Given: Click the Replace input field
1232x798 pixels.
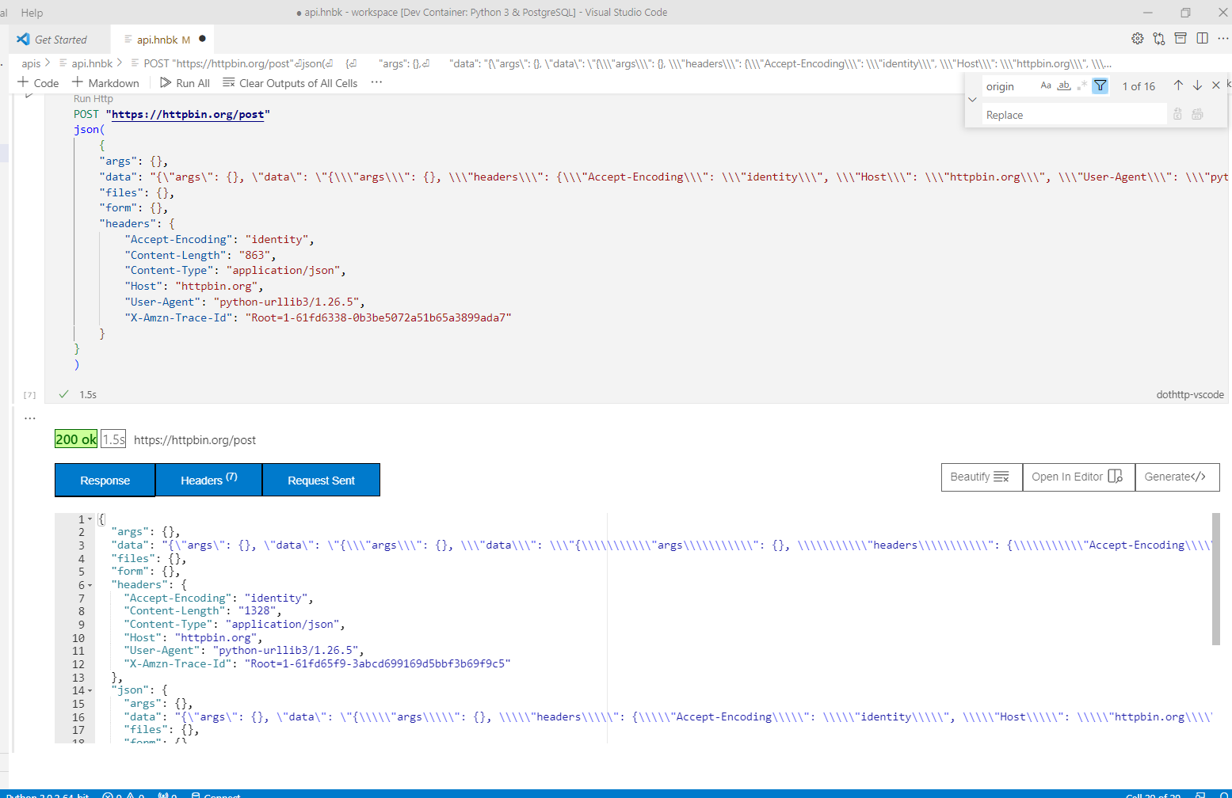Looking at the screenshot, I should (1074, 115).
